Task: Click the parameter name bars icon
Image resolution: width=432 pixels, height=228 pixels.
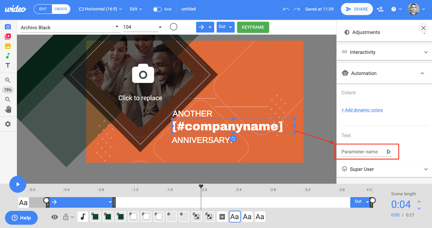Action: coord(389,152)
